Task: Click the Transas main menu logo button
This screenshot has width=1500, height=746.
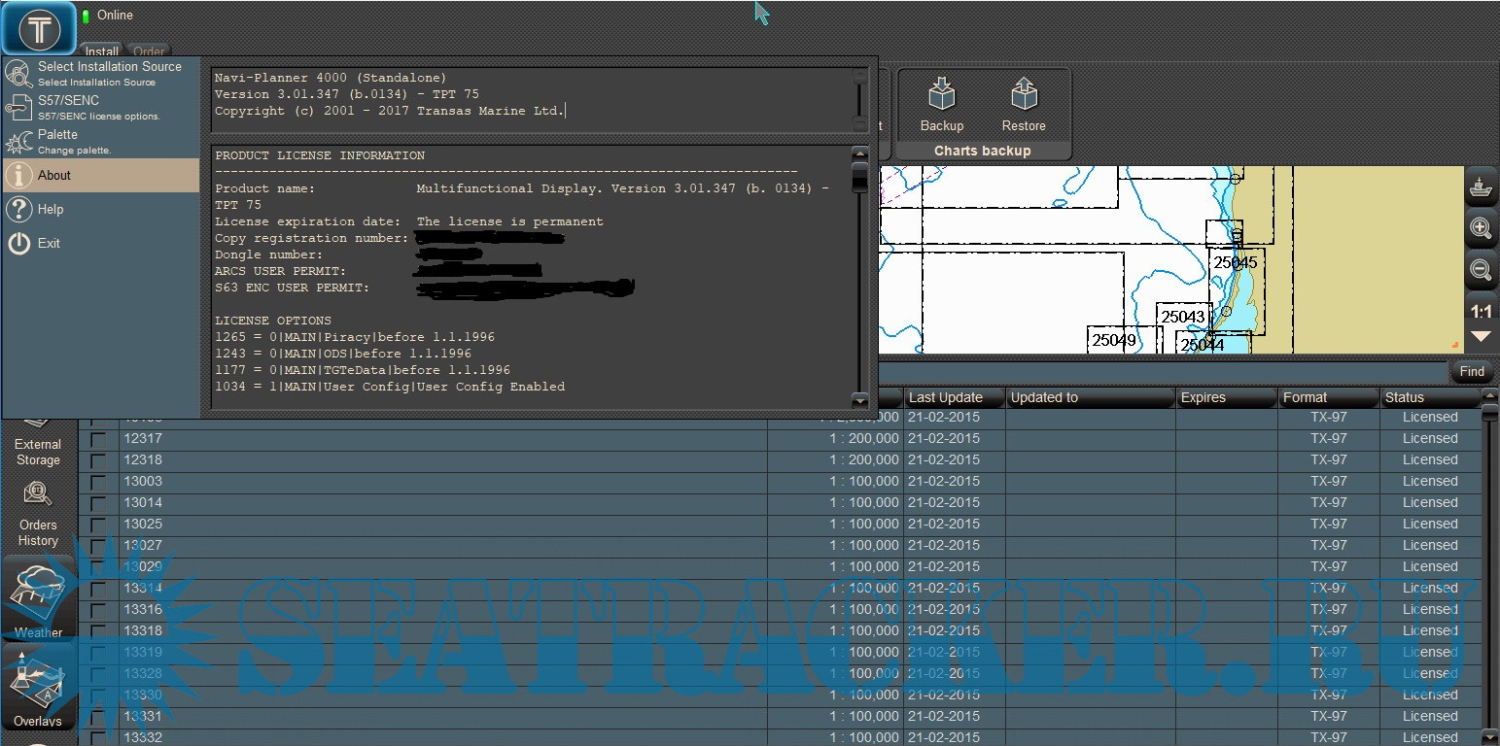Action: tap(39, 28)
